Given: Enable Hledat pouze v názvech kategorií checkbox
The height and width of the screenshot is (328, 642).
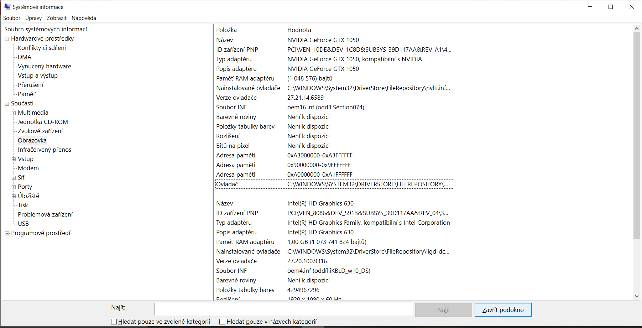Looking at the screenshot, I should (x=222, y=322).
